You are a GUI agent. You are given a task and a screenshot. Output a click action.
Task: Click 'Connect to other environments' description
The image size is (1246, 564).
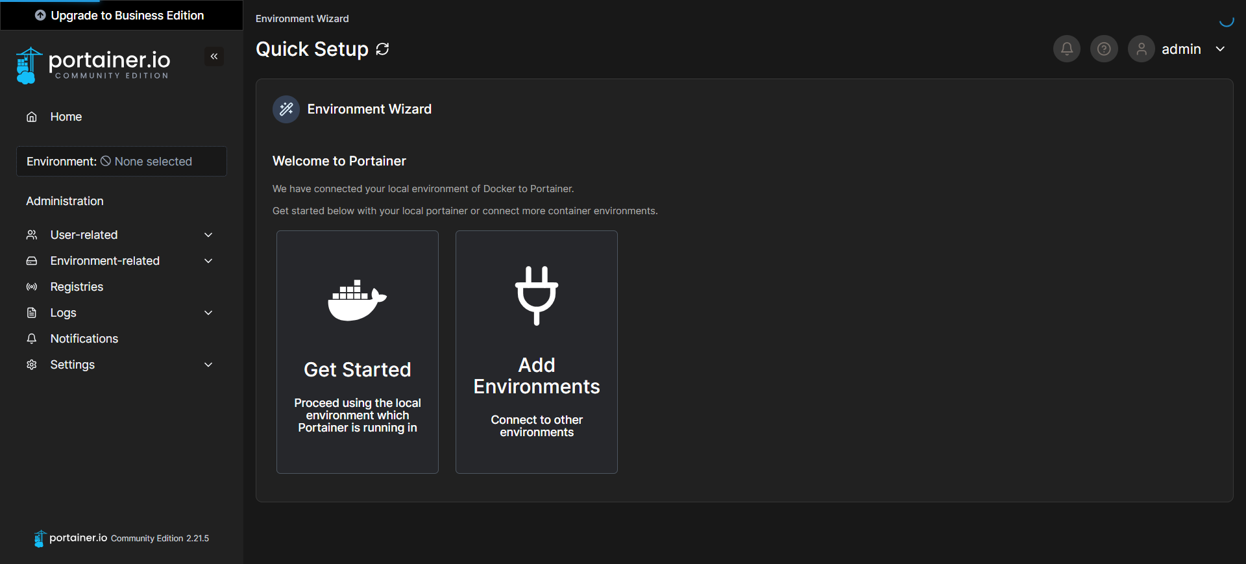click(537, 426)
